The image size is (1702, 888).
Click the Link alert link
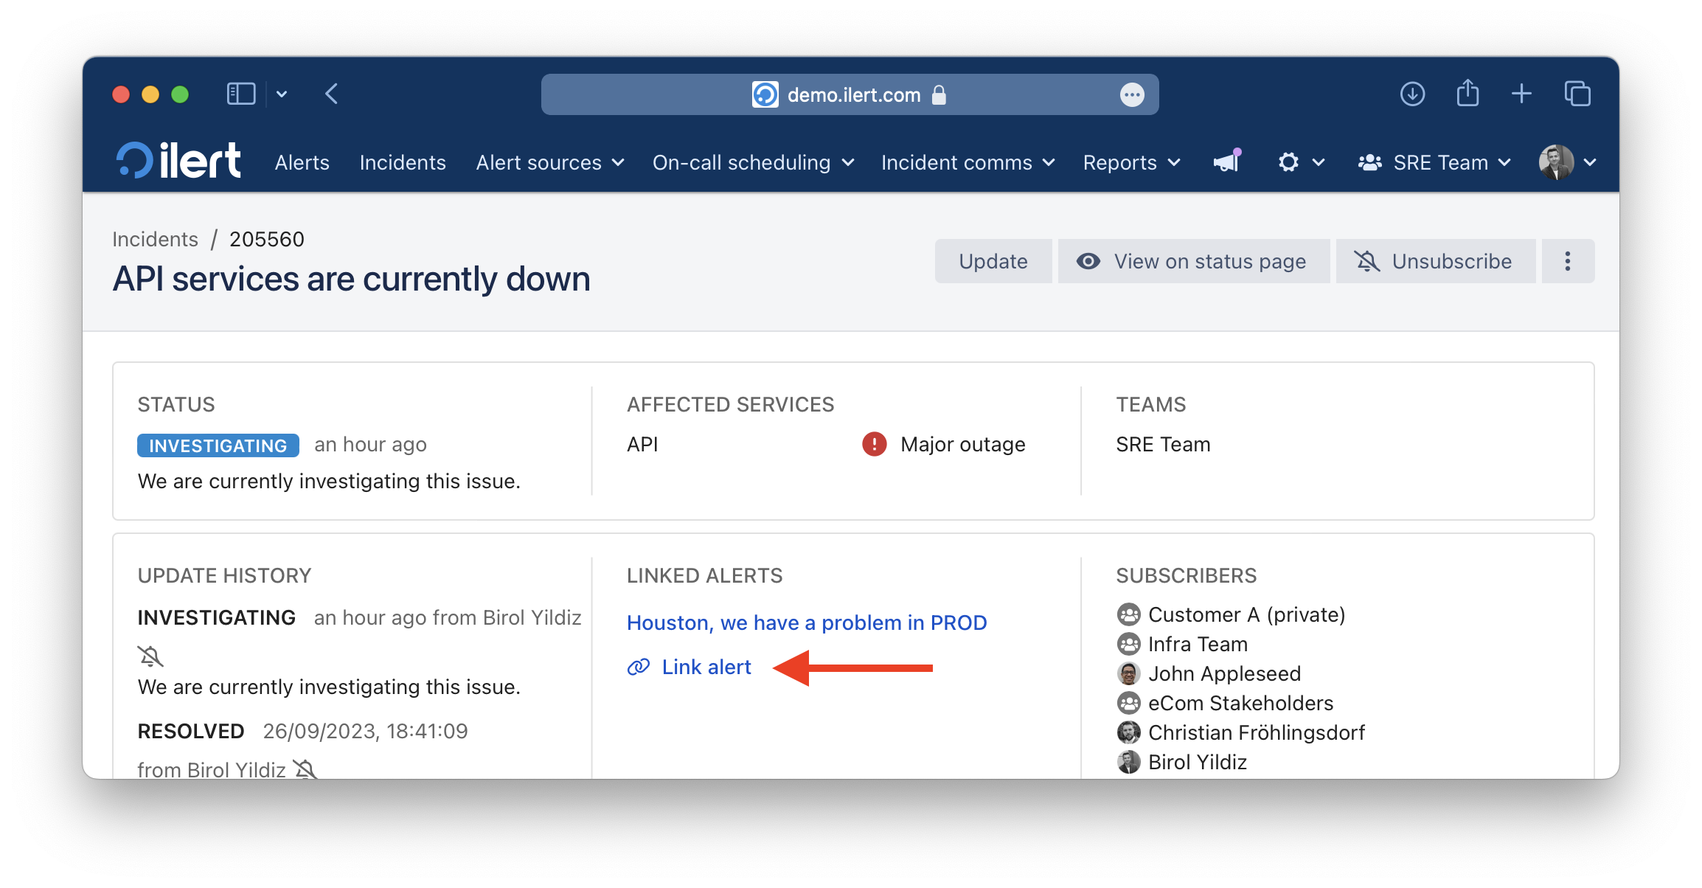[706, 667]
